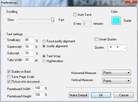Tick the Smart Quotes checkbox
The width and height of the screenshot is (138, 102).
(x=96, y=39)
